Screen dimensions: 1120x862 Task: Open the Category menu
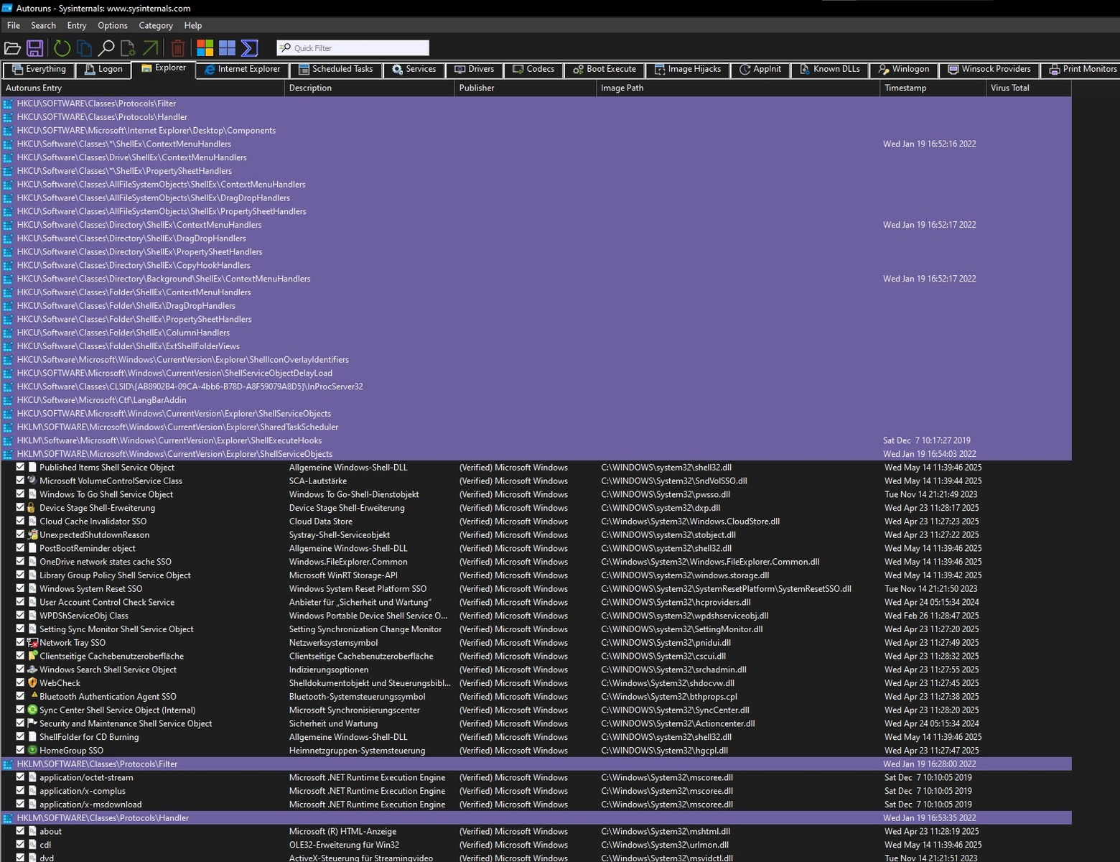click(x=156, y=25)
